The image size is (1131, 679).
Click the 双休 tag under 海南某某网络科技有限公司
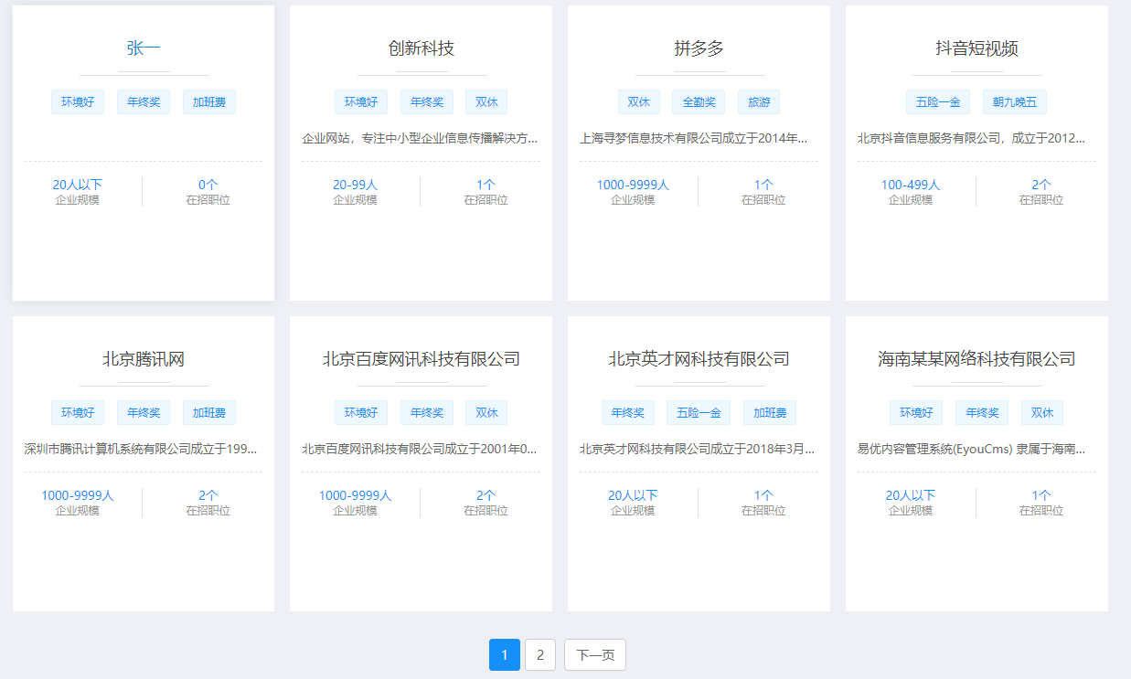click(1042, 413)
